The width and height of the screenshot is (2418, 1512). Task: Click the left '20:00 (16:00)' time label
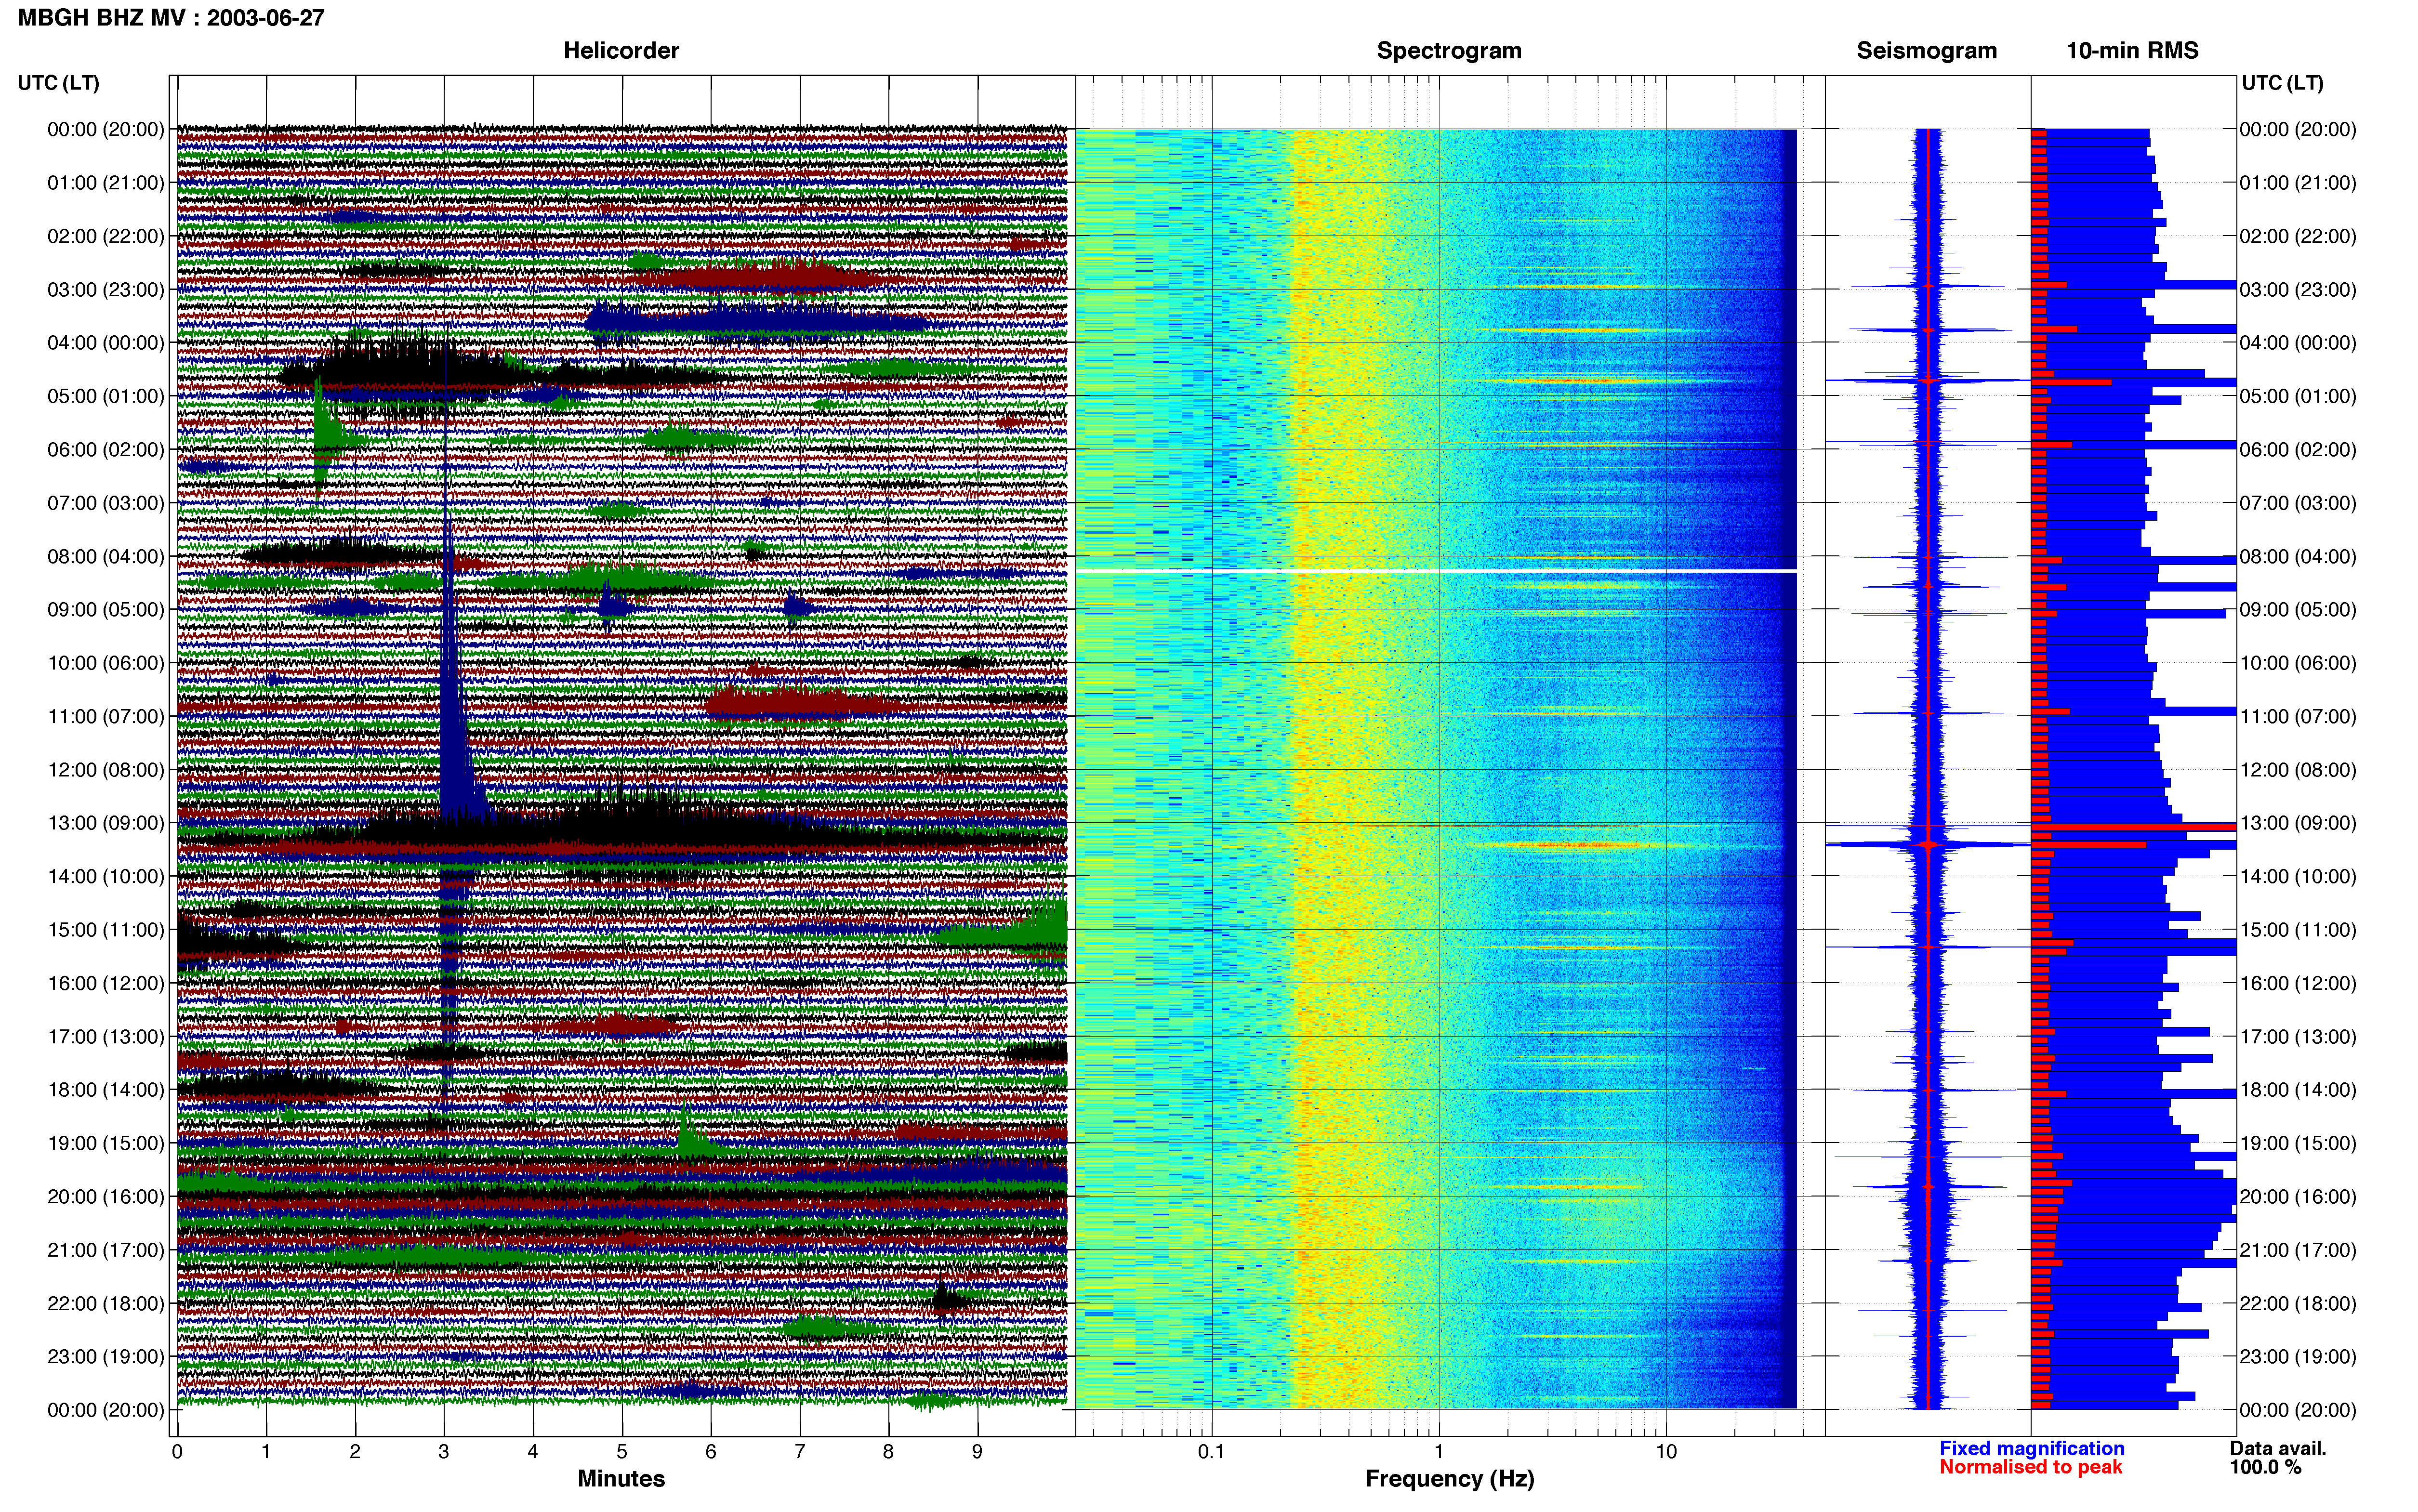pyautogui.click(x=106, y=1197)
